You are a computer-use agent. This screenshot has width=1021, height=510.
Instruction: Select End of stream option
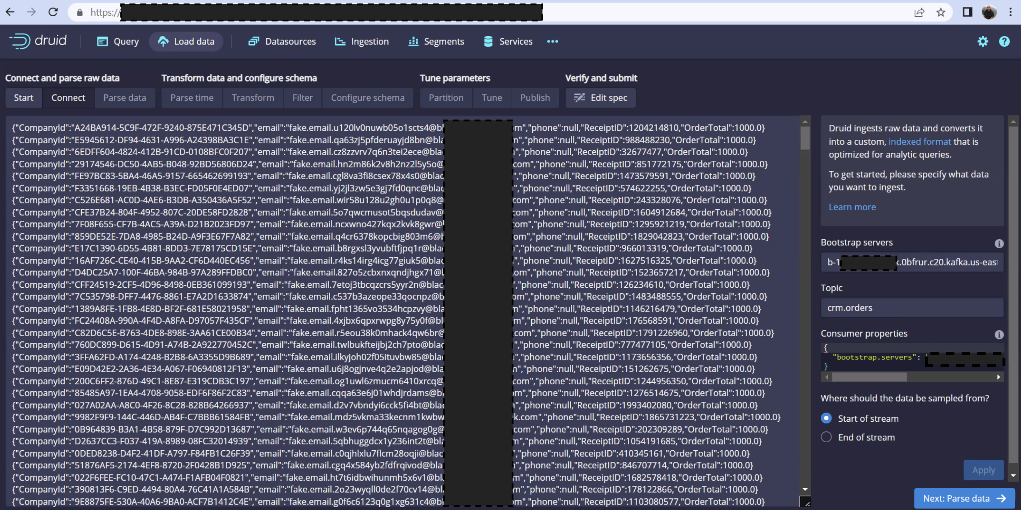(826, 437)
